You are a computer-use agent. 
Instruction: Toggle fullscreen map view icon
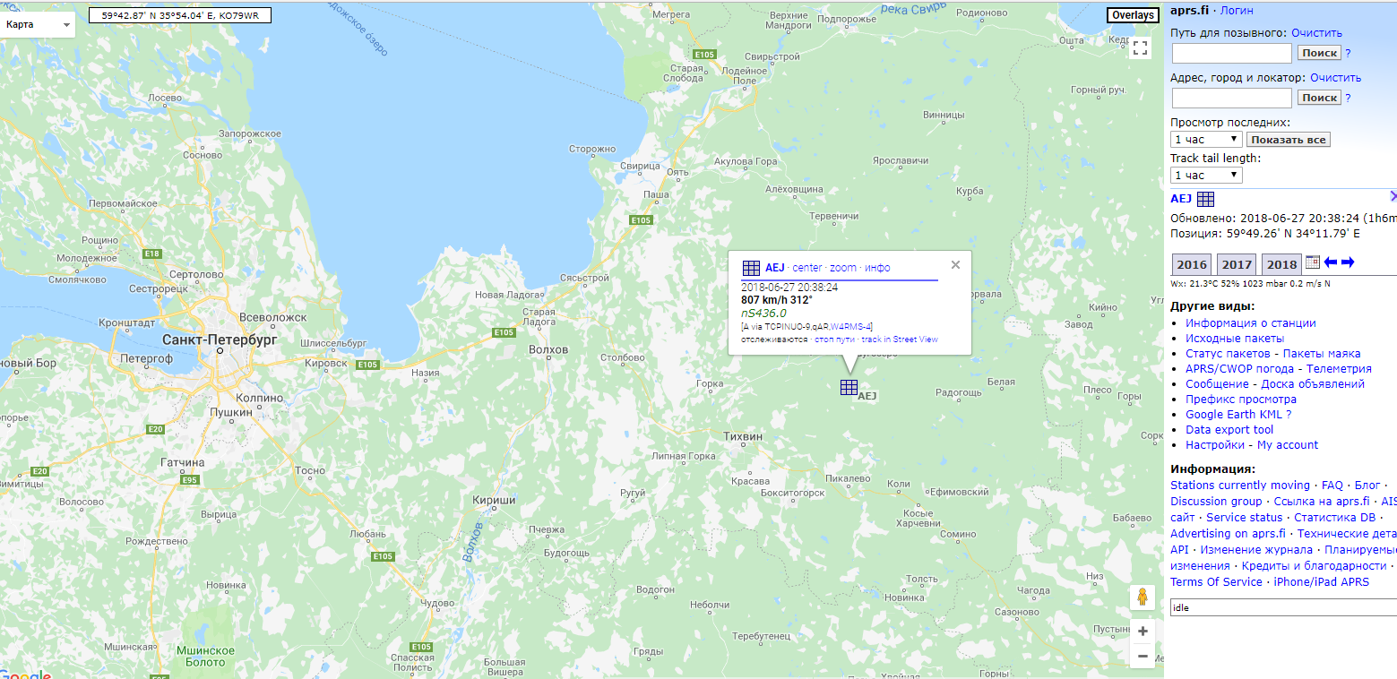[1141, 48]
